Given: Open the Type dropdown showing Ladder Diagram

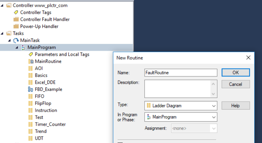Looking at the screenshot, I should [x=181, y=106].
